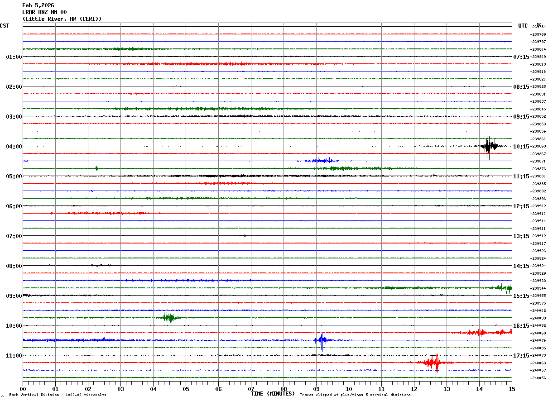Select the 03:00 CST time label
548x401 pixels.
pyautogui.click(x=14, y=116)
